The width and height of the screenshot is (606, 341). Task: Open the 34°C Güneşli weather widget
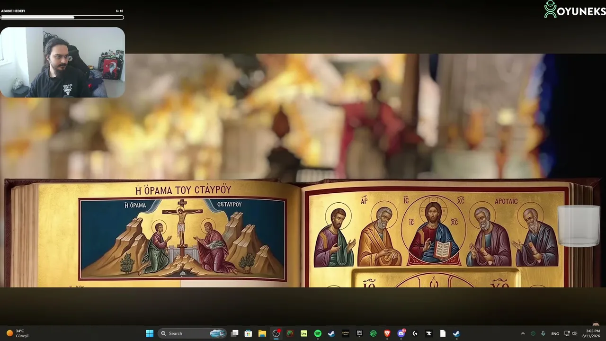point(18,333)
